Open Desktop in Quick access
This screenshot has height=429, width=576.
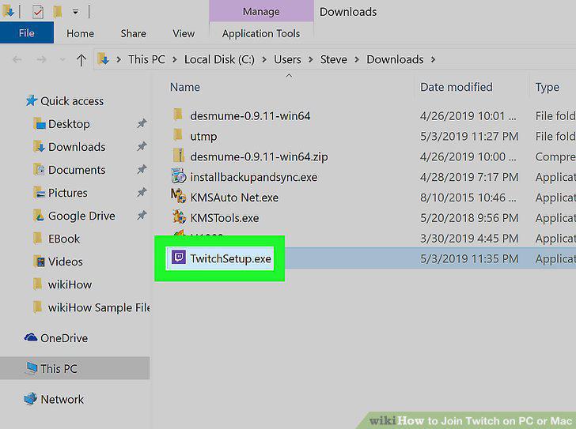pos(69,124)
